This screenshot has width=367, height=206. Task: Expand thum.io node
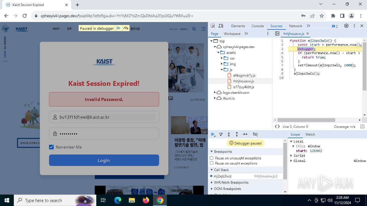215,98
